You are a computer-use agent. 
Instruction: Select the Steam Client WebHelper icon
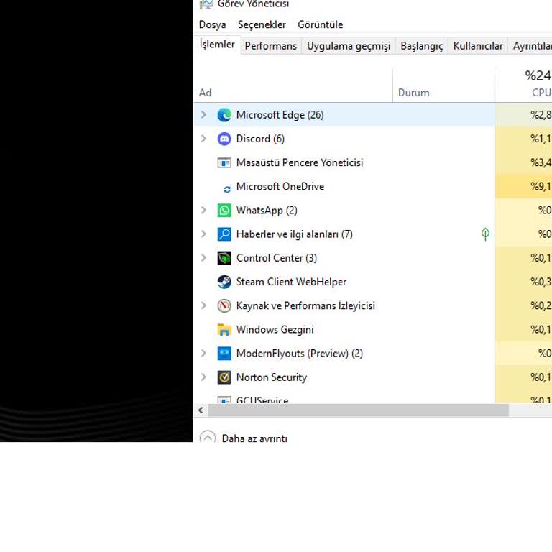click(x=224, y=282)
